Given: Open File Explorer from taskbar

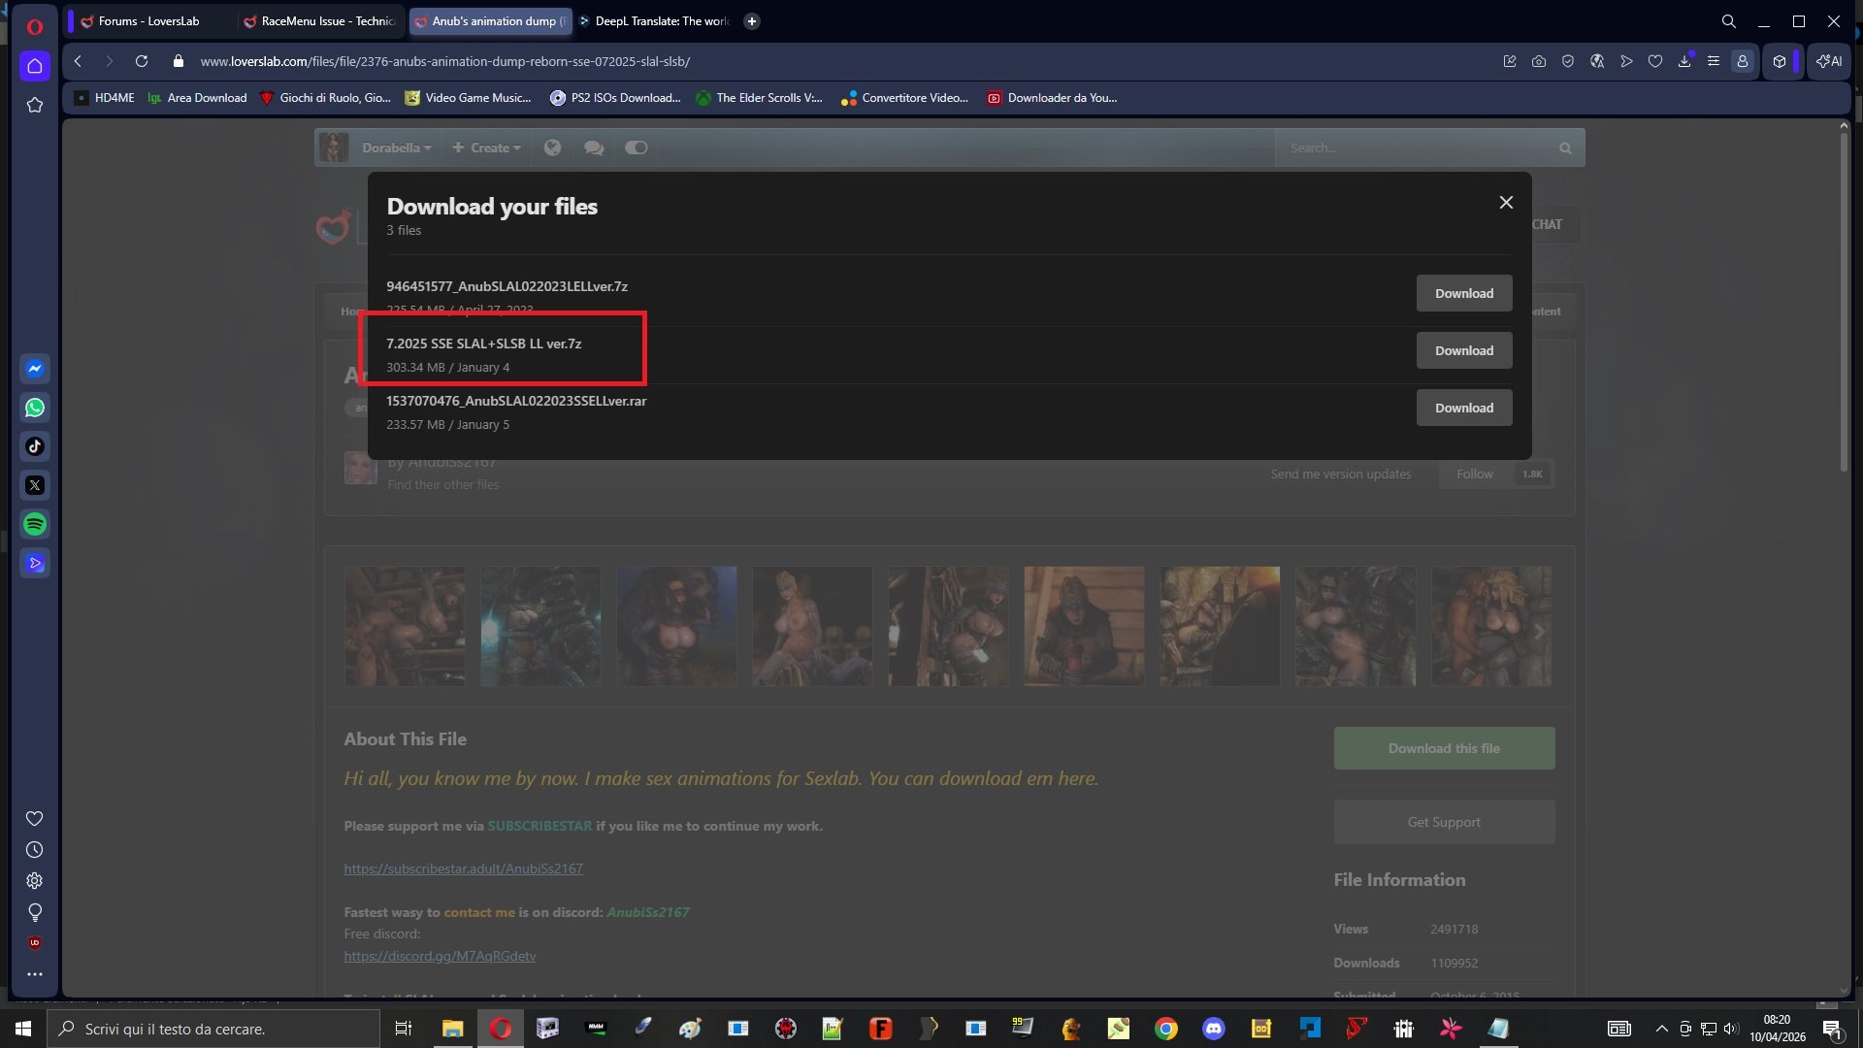Looking at the screenshot, I should coord(452,1029).
